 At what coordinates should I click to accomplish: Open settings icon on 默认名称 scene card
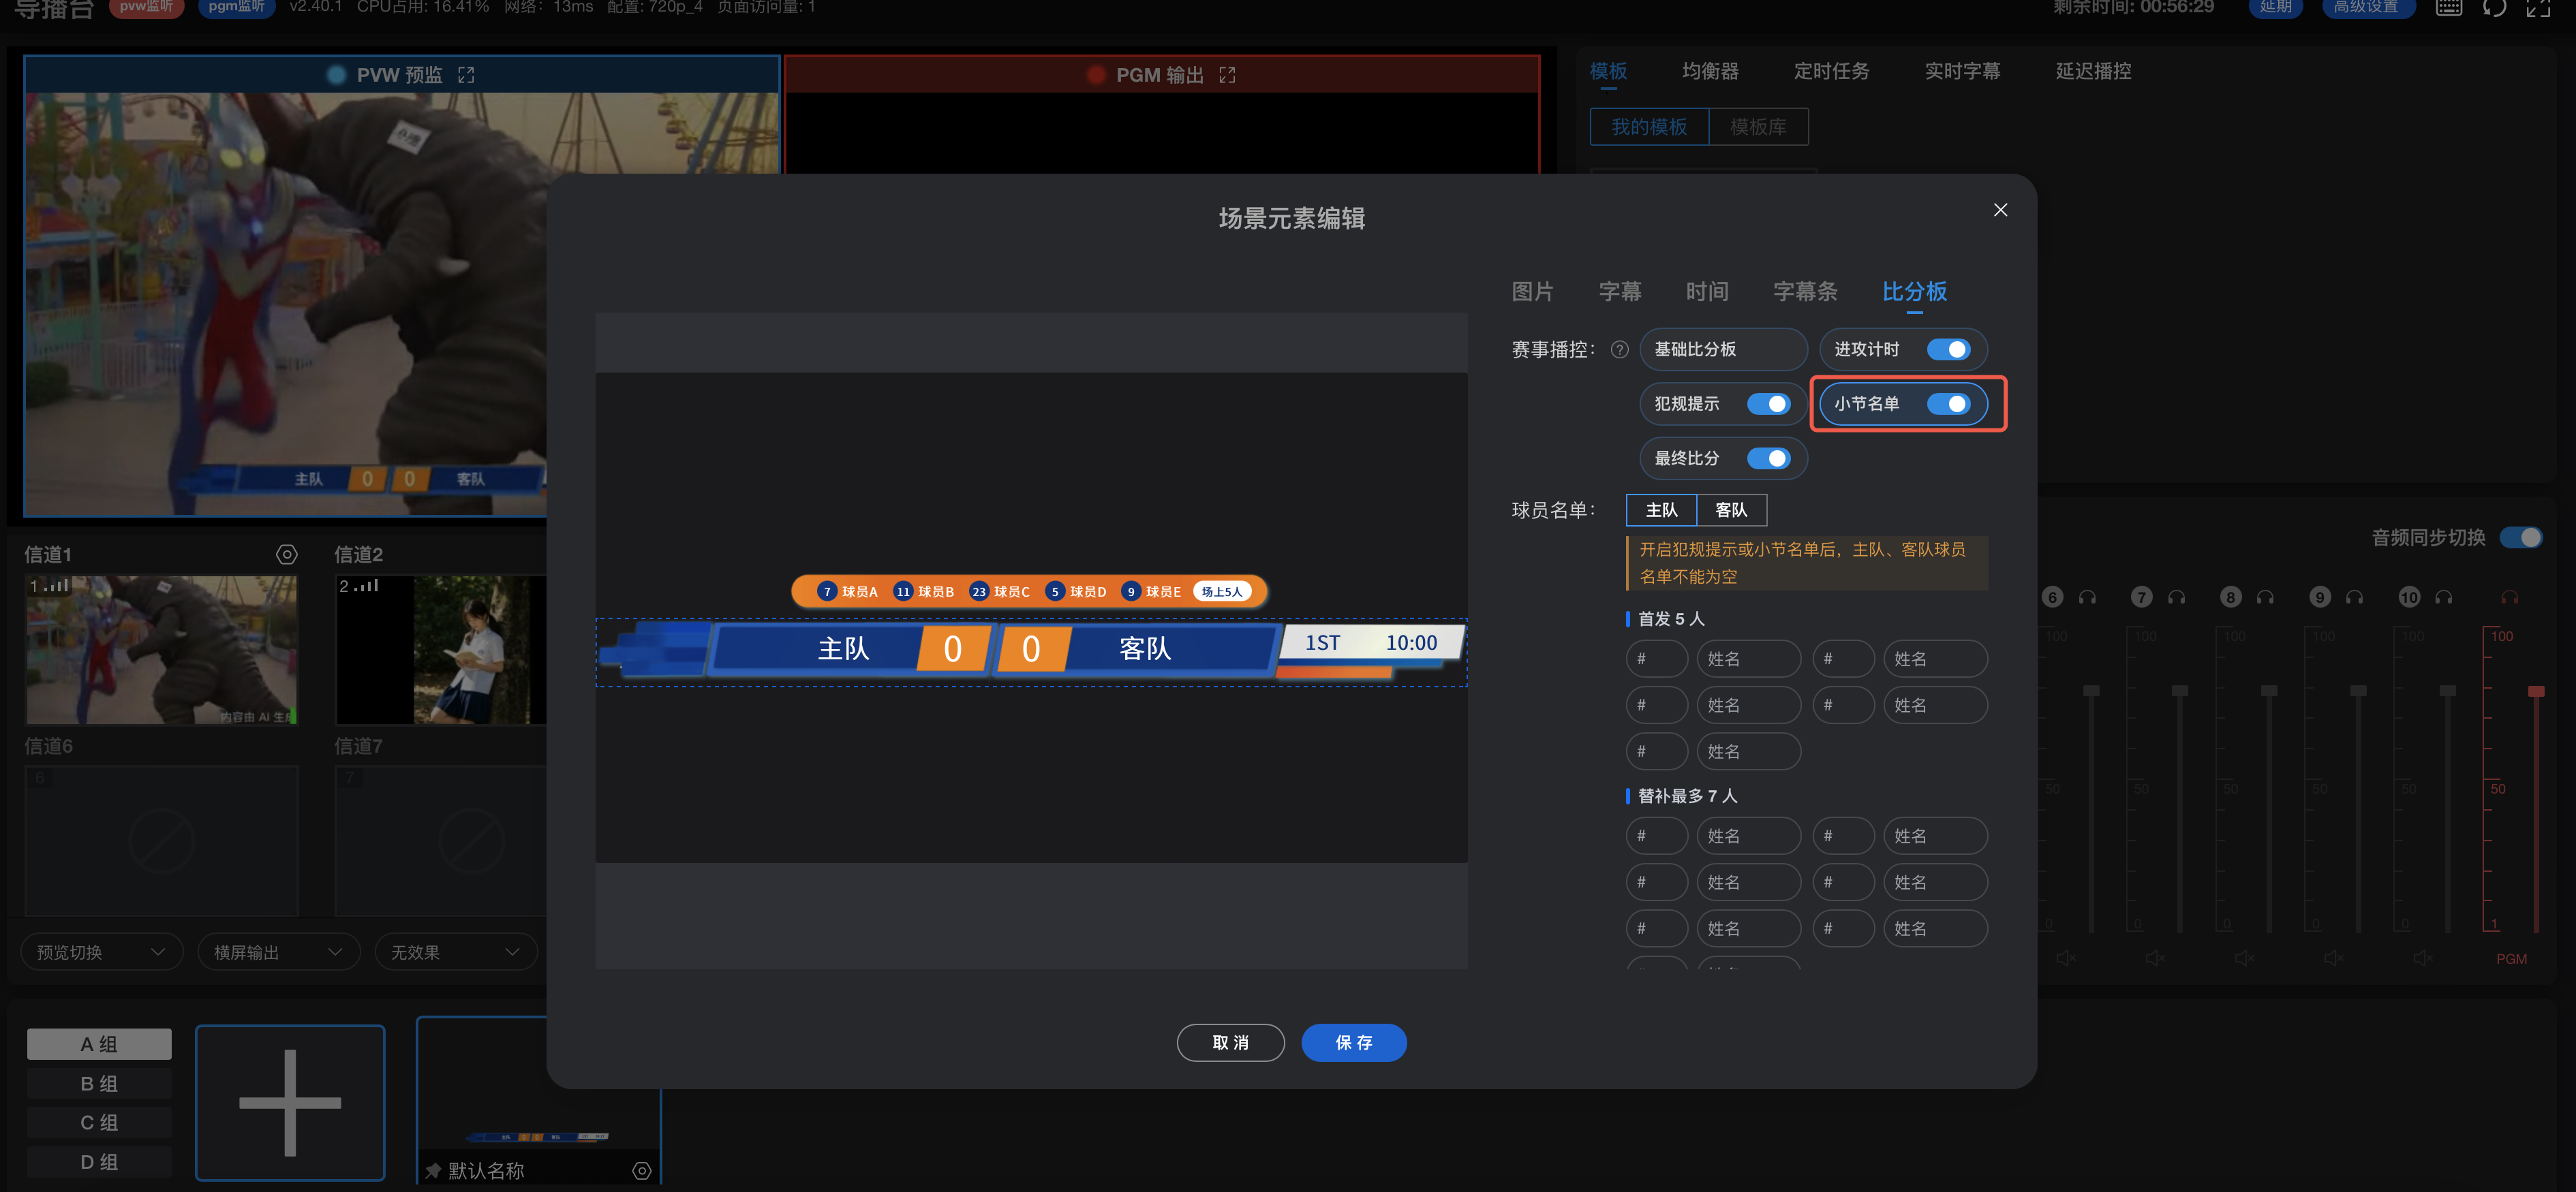[642, 1170]
